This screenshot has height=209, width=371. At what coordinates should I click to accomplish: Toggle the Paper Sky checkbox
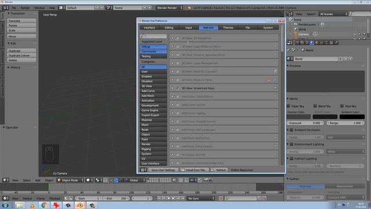pos(289,106)
